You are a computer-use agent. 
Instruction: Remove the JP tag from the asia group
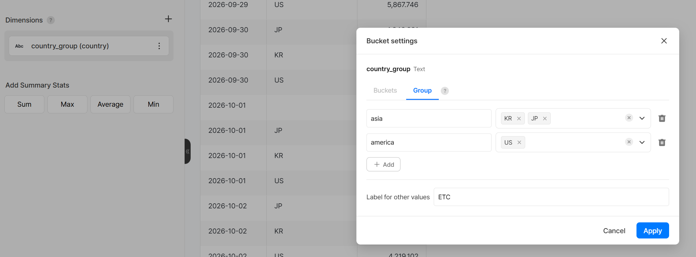tap(545, 118)
